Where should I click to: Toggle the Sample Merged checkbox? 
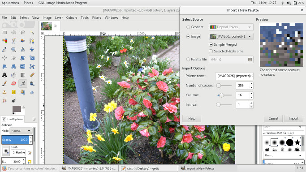point(211,44)
